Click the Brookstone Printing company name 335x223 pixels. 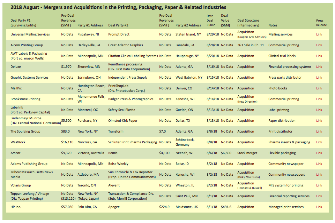(25, 99)
